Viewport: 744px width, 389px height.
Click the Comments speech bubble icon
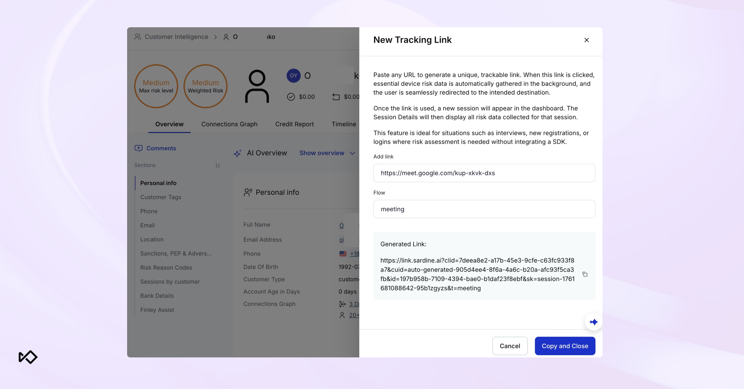pos(138,148)
